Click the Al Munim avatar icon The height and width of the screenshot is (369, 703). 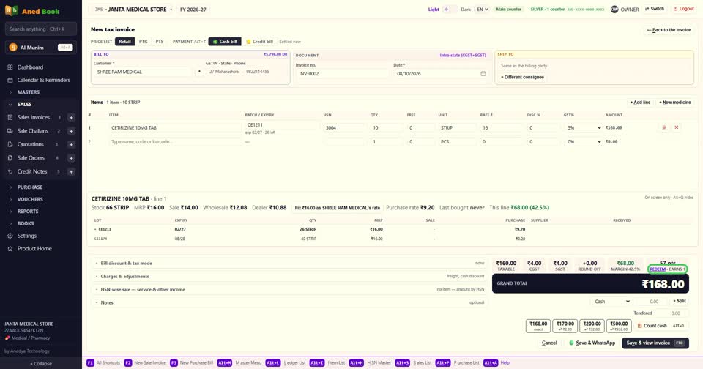point(13,48)
